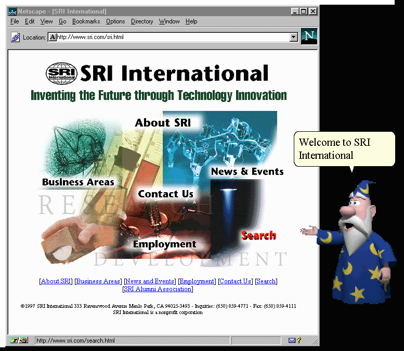
Task: Click the About SRI text link
Action: [56, 281]
